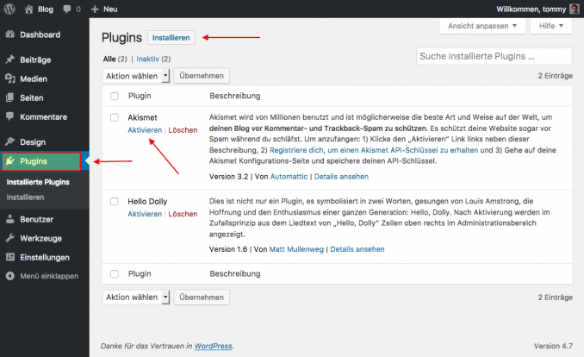Click the Plugins plug icon in the sidebar
The image size is (584, 357).
tap(10, 161)
